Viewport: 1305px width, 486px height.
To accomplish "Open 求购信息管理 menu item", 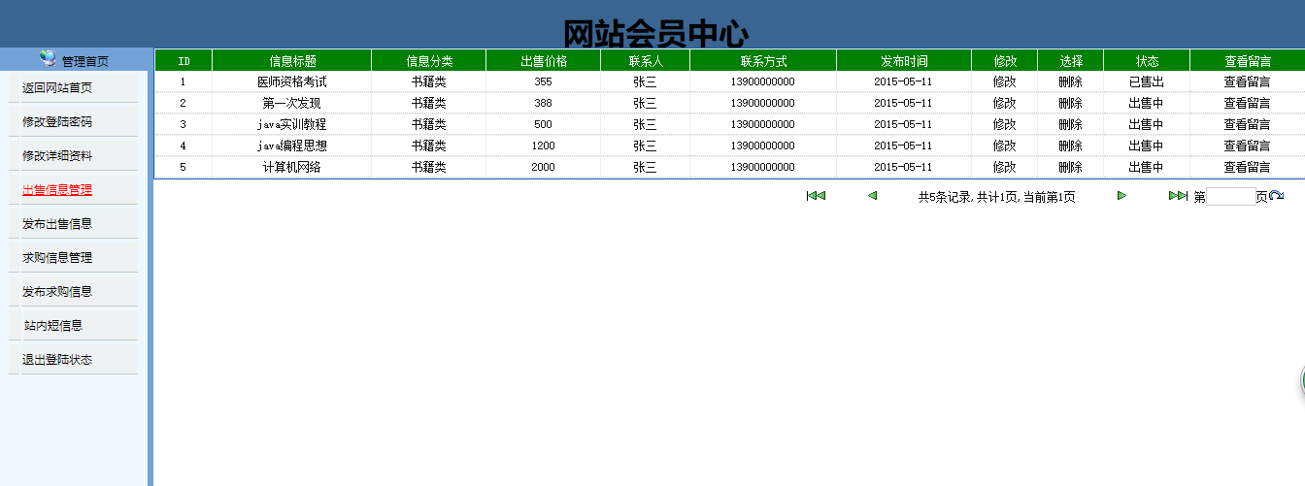I will 57,258.
